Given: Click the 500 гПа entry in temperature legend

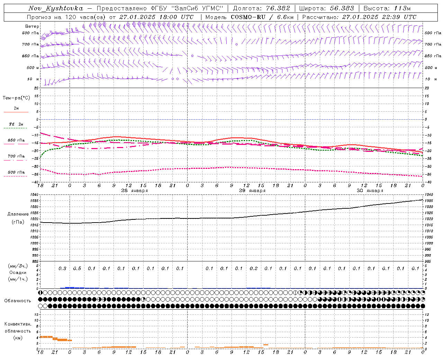Looking at the screenshot, I should pos(16,172).
